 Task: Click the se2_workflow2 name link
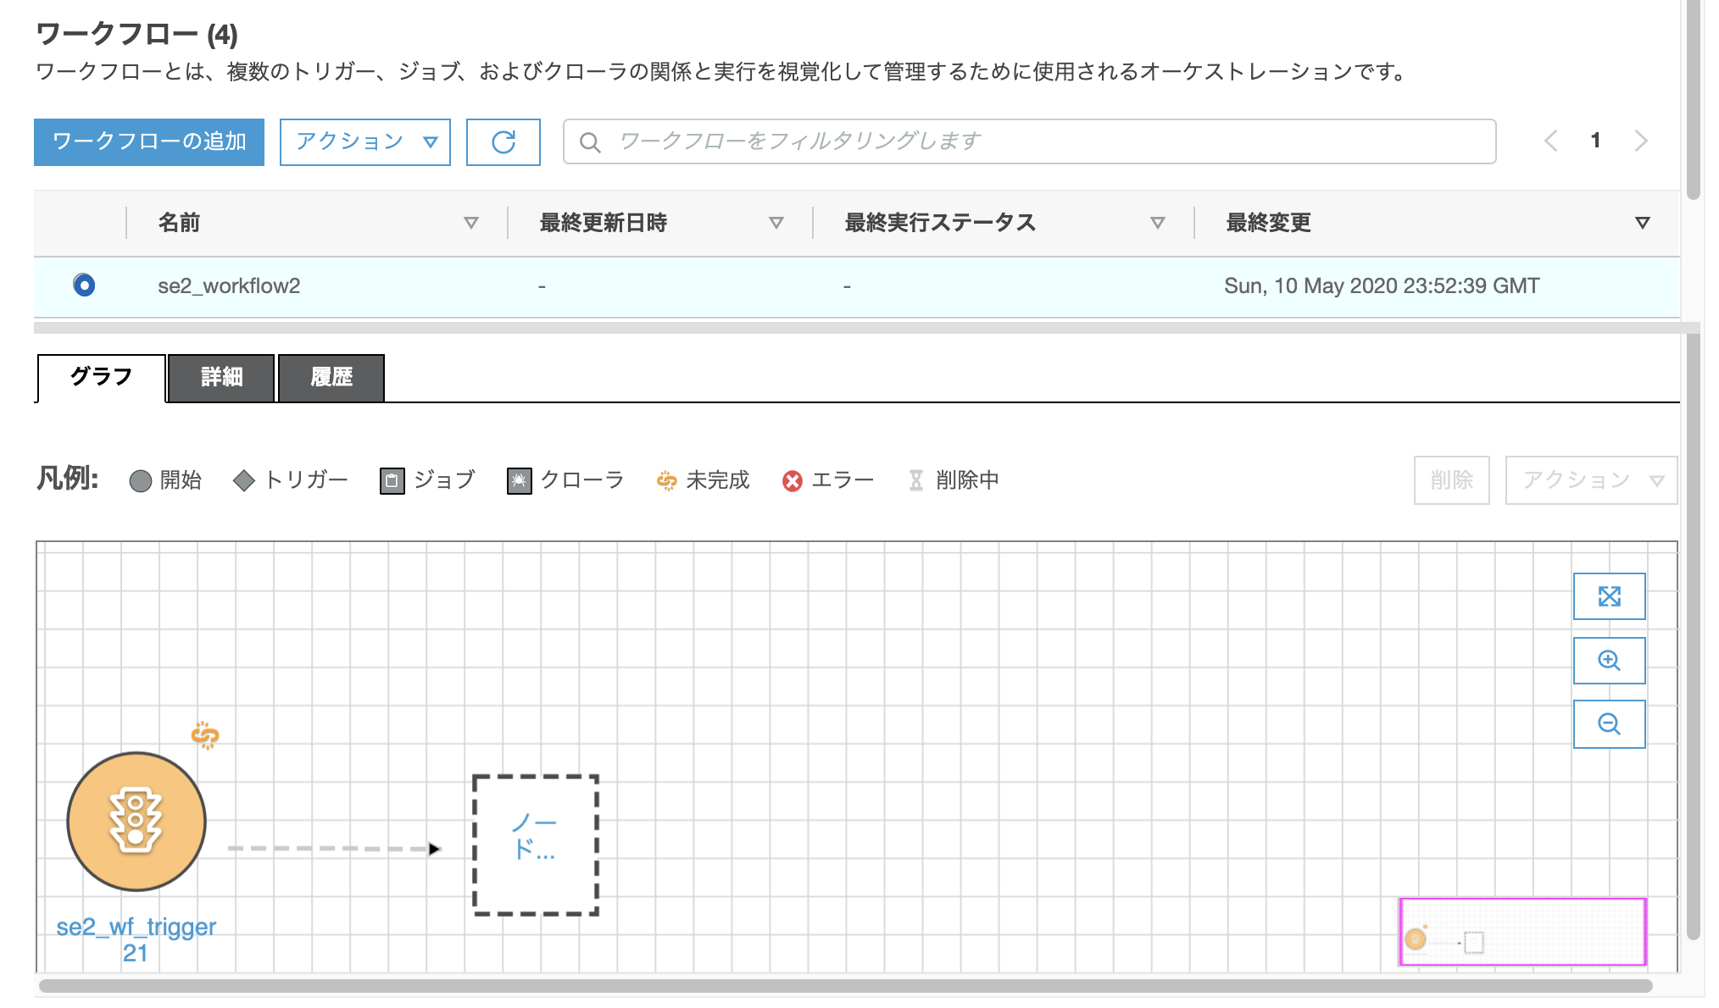click(230, 285)
